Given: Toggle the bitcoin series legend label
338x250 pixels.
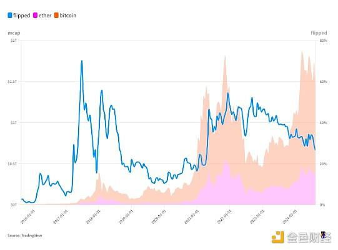Looking at the screenshot, I should coord(67,16).
